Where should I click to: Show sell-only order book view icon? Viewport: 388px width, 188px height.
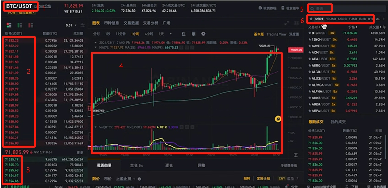pos(30,25)
